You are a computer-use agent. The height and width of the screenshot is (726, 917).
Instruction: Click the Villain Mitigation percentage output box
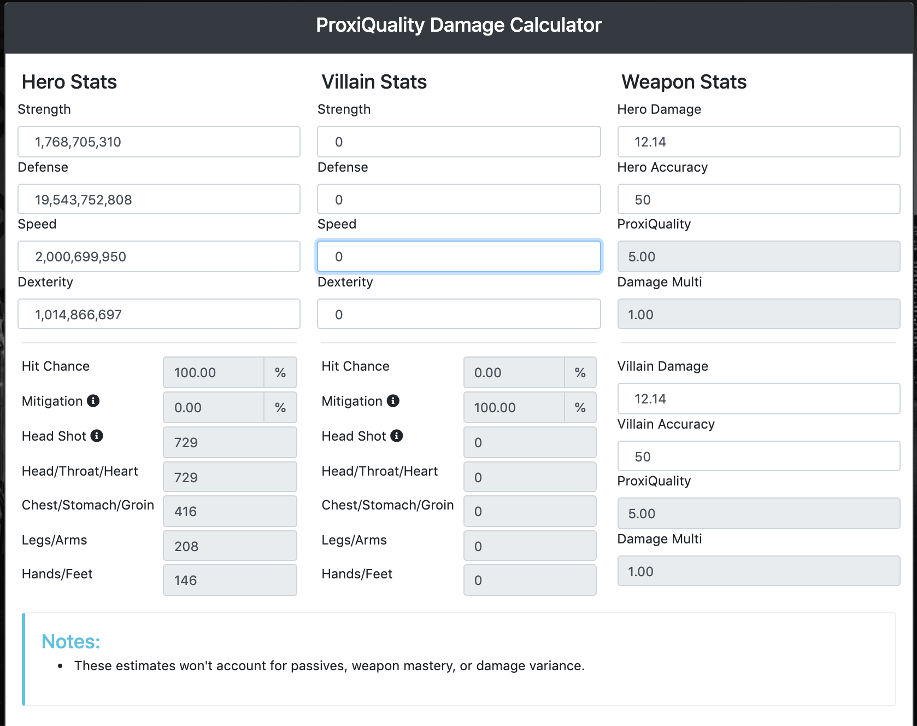tap(514, 408)
